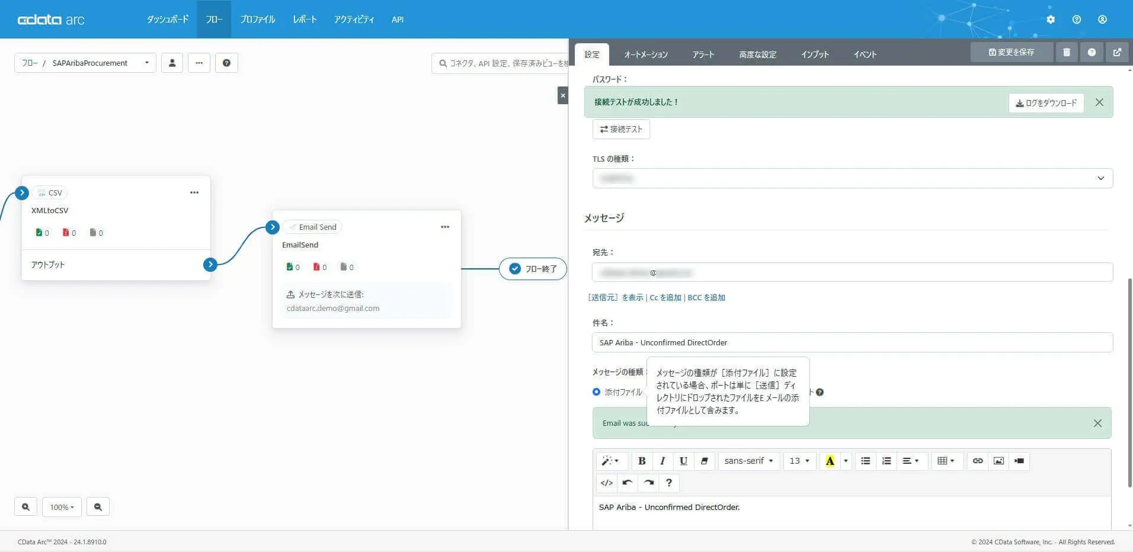The height and width of the screenshot is (552, 1133).
Task: Click the undo arrow in the editor
Action: tap(628, 483)
